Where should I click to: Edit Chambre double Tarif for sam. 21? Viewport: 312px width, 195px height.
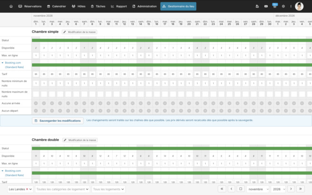pyautogui.click(x=197, y=182)
